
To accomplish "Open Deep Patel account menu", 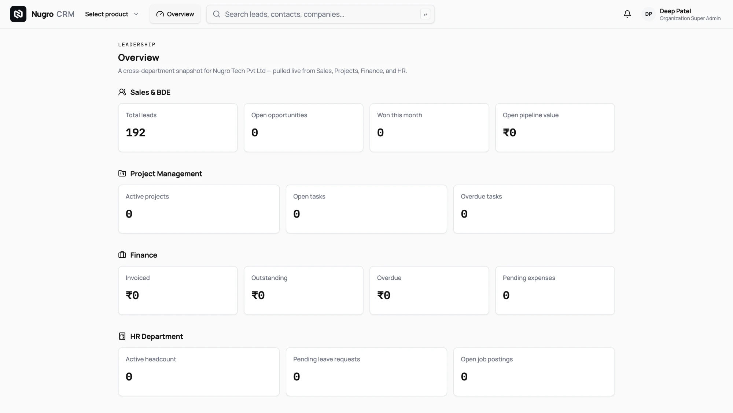I will [682, 14].
